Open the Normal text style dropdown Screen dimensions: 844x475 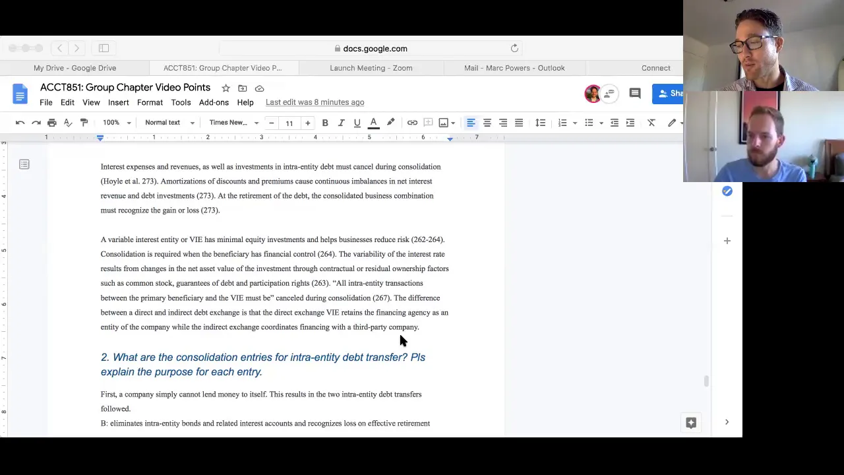(x=169, y=123)
